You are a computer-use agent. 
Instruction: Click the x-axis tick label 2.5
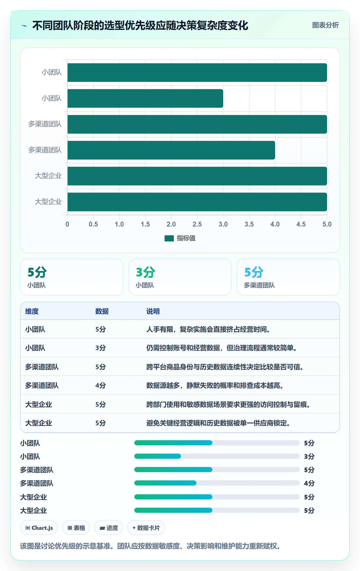tap(197, 224)
